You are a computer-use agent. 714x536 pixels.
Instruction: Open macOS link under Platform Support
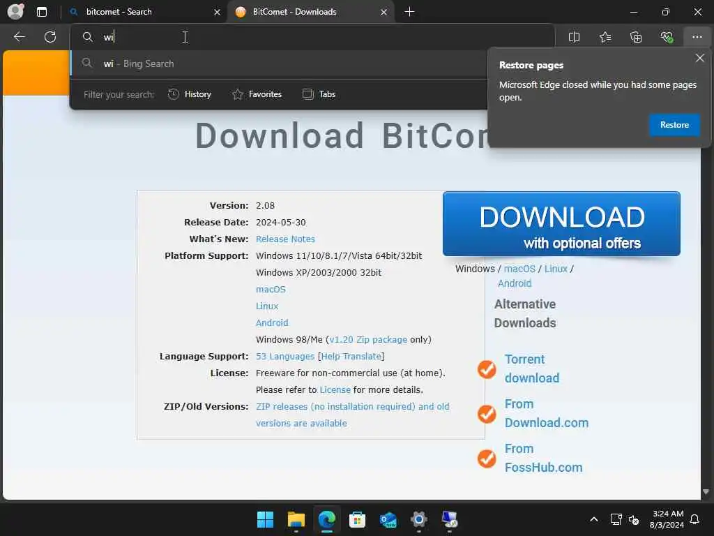(x=271, y=289)
